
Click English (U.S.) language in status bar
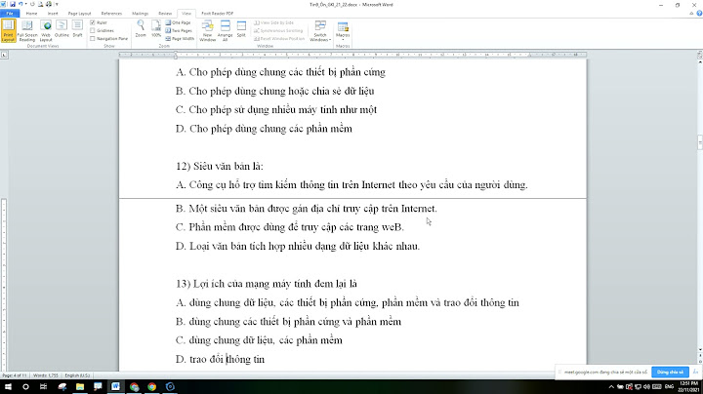pyautogui.click(x=77, y=375)
